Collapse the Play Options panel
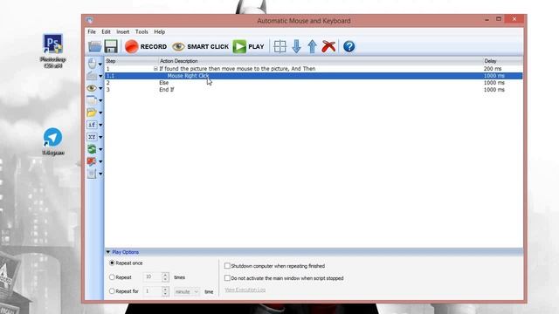 click(x=108, y=252)
